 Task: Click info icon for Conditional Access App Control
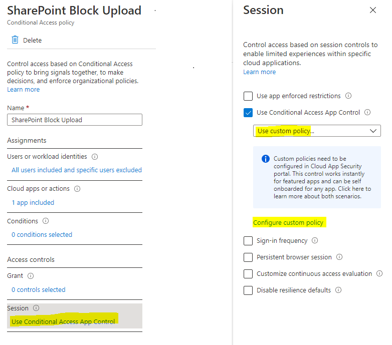(x=367, y=112)
